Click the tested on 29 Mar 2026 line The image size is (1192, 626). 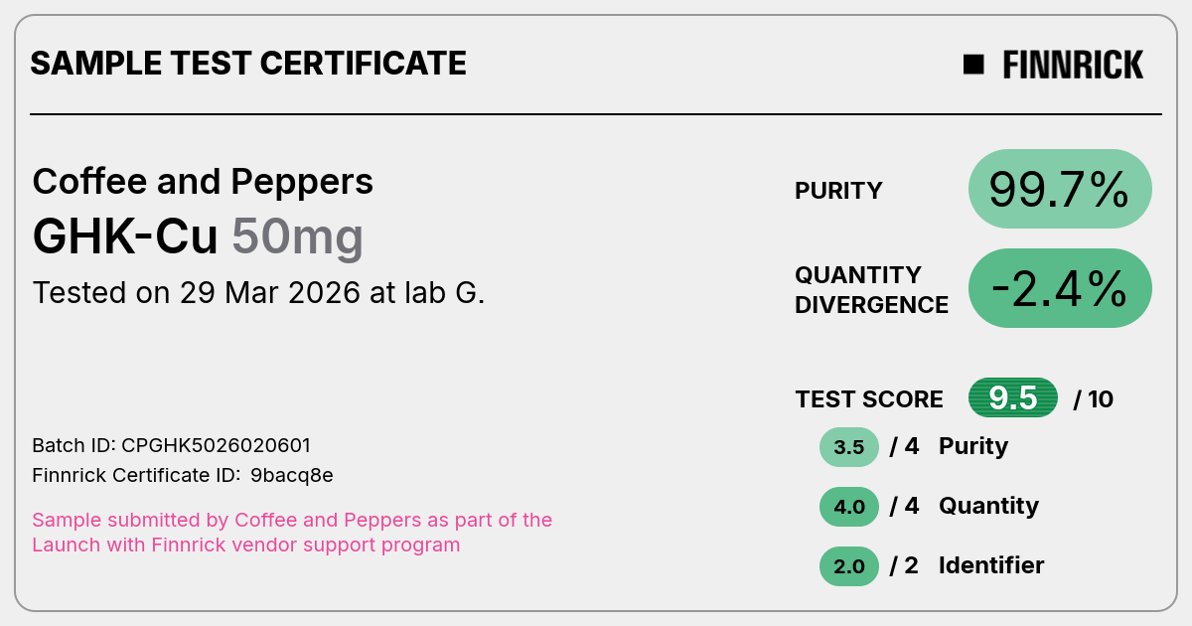[x=258, y=293]
